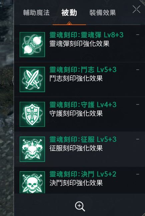Click the 決鬥刻印強化效果 description text

pyautogui.click(x=76, y=183)
